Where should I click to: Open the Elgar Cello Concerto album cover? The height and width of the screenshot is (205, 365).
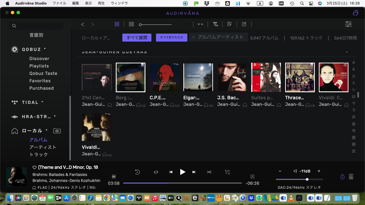tap(198, 77)
